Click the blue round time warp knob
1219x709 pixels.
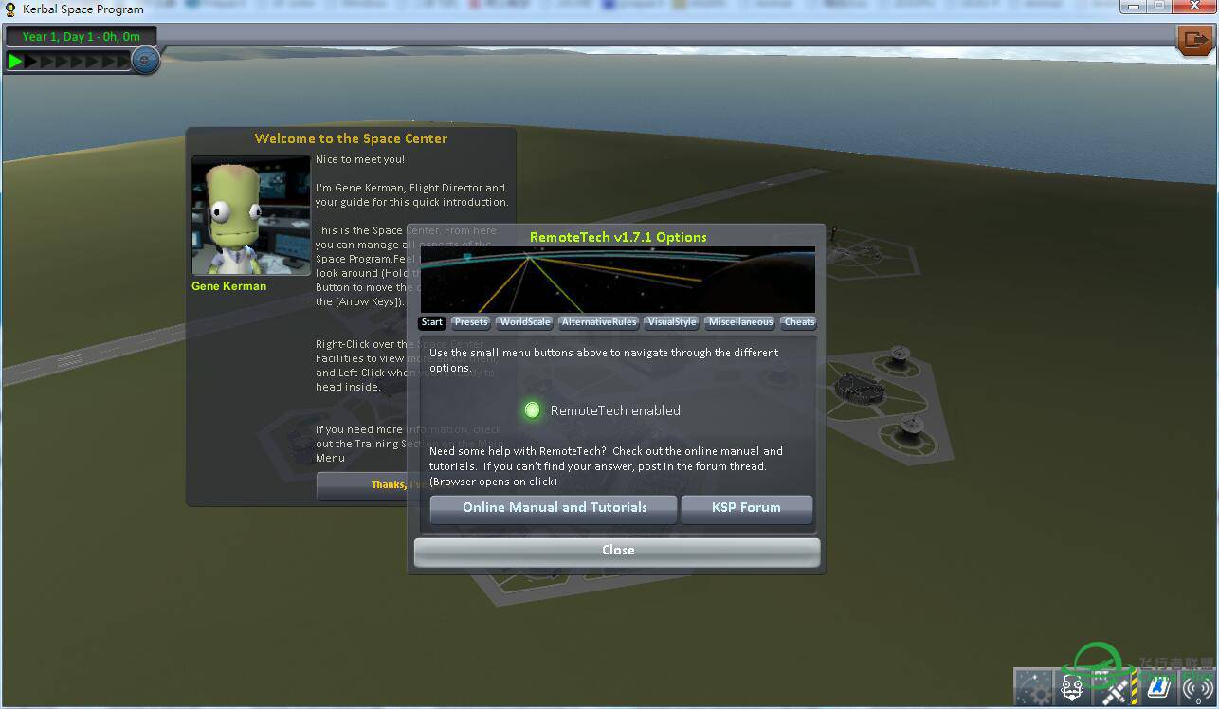[x=145, y=61]
